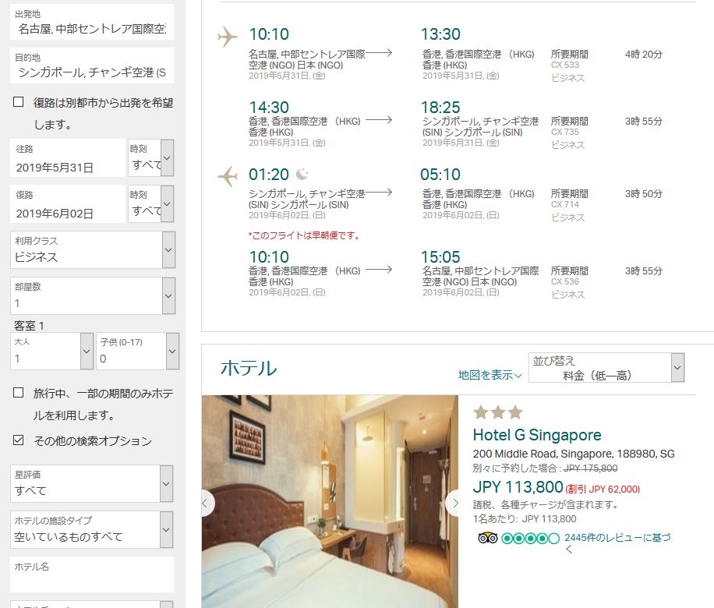The width and height of the screenshot is (714, 608).
Task: Uncheck その他の検索オプション checkbox
Action: (x=18, y=440)
